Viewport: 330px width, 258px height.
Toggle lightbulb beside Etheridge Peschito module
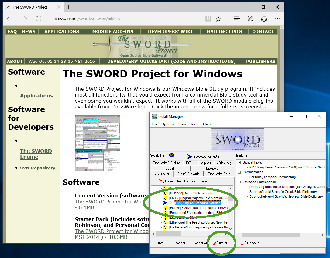(x=165, y=223)
